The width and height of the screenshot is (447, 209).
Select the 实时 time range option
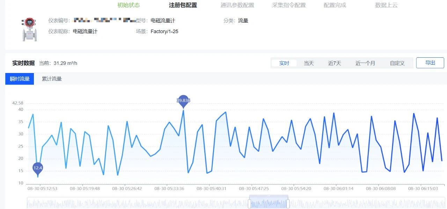tap(284, 63)
